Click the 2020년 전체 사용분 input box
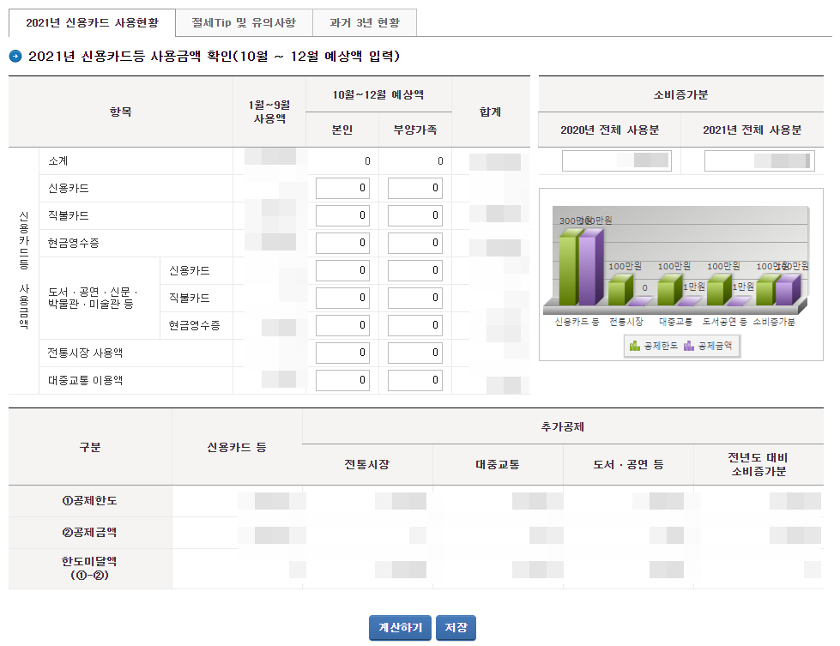Image resolution: width=840 pixels, height=646 pixels. point(617,160)
